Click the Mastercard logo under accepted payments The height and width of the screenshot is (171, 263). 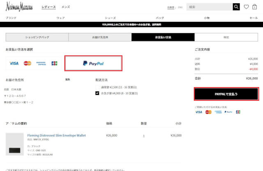(x=208, y=112)
